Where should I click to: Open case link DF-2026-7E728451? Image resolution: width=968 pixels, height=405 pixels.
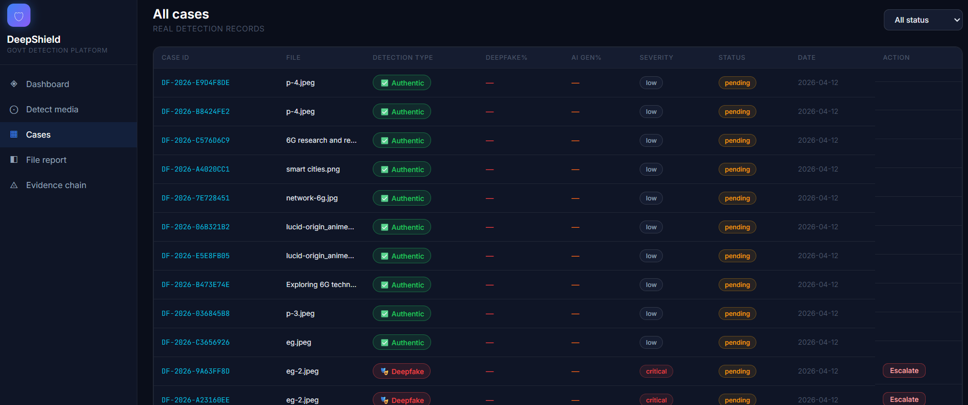pyautogui.click(x=196, y=198)
